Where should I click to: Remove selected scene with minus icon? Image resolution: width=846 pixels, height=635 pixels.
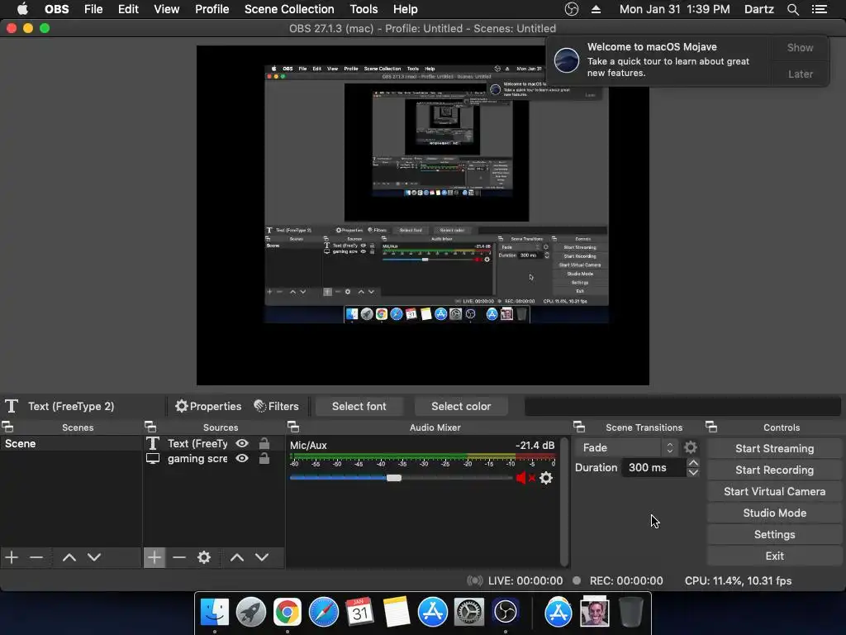[36, 557]
